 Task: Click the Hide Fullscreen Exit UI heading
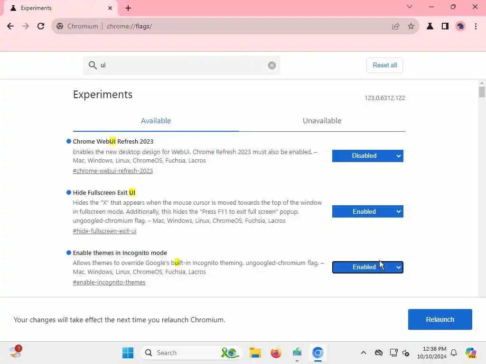tap(104, 192)
